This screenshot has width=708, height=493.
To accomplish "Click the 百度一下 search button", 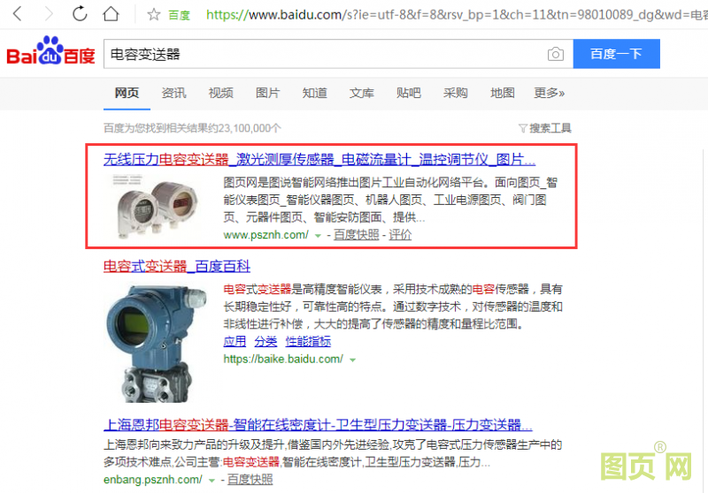I will [x=616, y=54].
